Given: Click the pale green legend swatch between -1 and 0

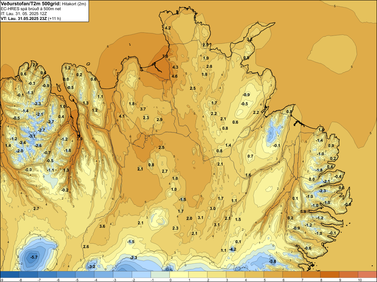Looking at the screenshot, I should pyautogui.click(x=160, y=274).
